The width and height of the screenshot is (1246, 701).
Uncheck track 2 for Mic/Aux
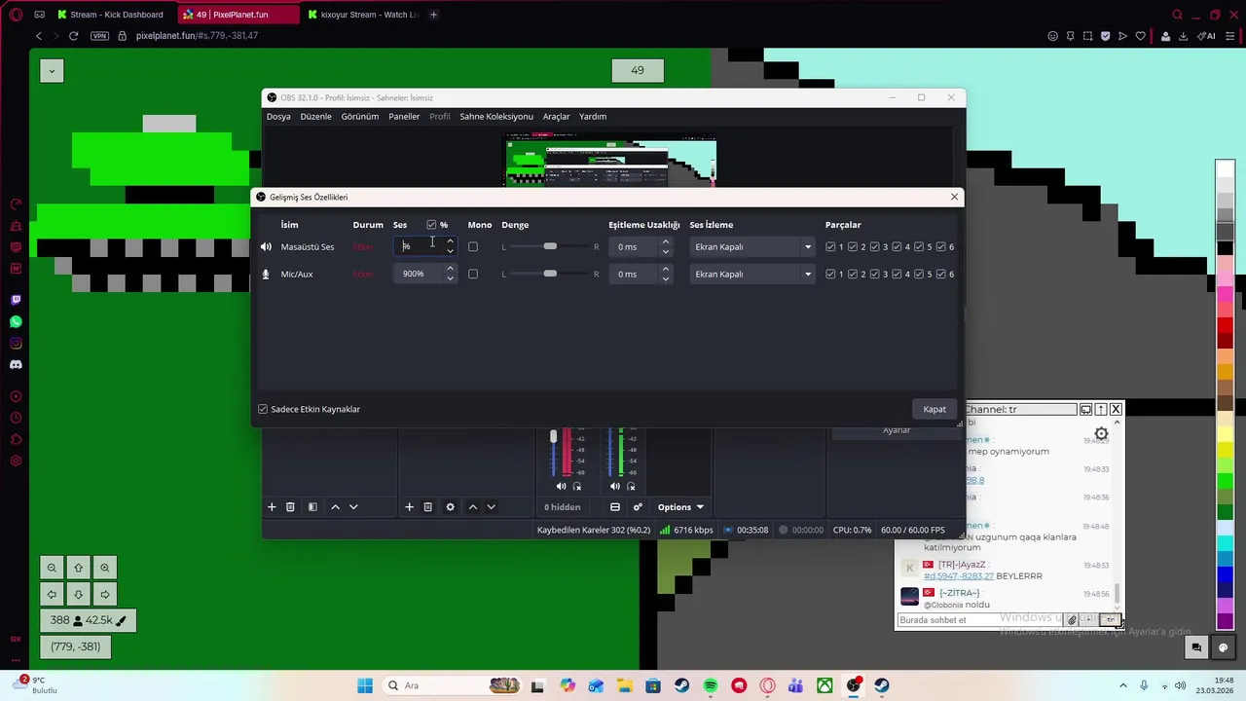click(x=853, y=274)
